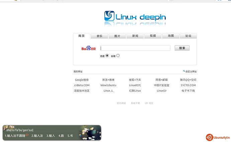Click the cloud icon after candidate 1
The height and width of the screenshot is (142, 231).
[x=27, y=135]
